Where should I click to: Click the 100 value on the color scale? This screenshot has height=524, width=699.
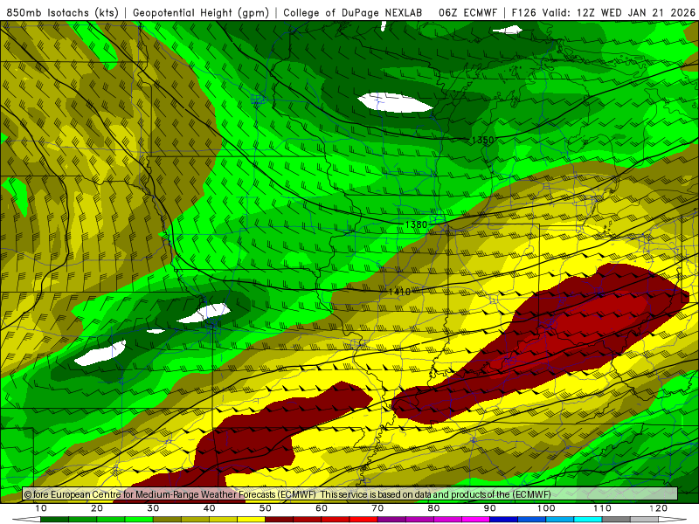[x=545, y=508]
